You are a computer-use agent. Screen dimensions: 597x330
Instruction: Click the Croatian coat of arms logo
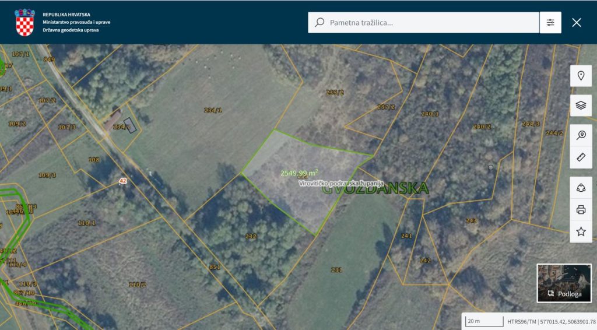point(24,22)
